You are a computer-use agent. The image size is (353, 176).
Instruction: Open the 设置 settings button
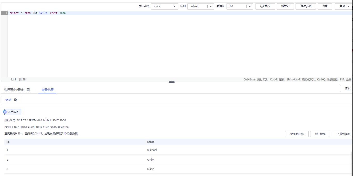point(325,6)
